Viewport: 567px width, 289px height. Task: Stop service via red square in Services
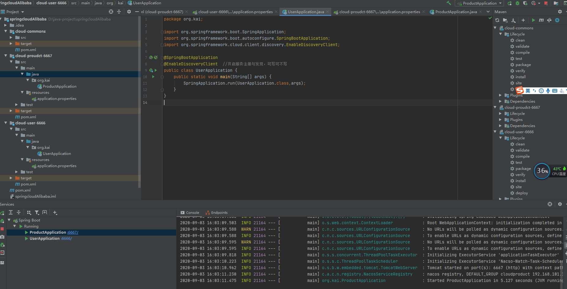coord(2,229)
